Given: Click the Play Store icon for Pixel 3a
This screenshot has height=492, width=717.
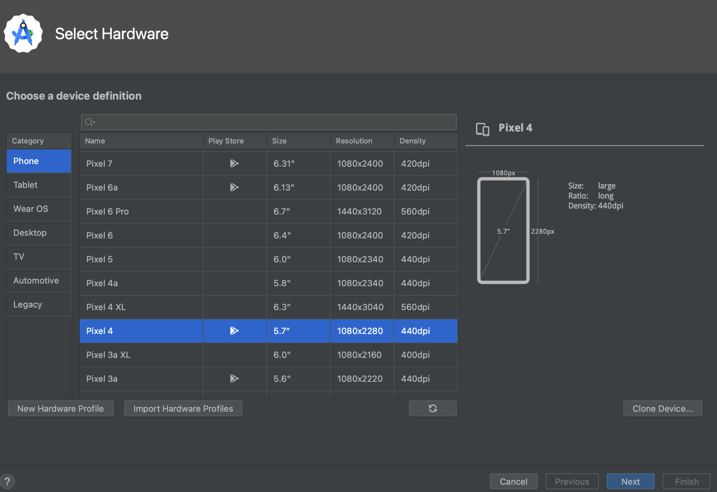Looking at the screenshot, I should tap(234, 379).
